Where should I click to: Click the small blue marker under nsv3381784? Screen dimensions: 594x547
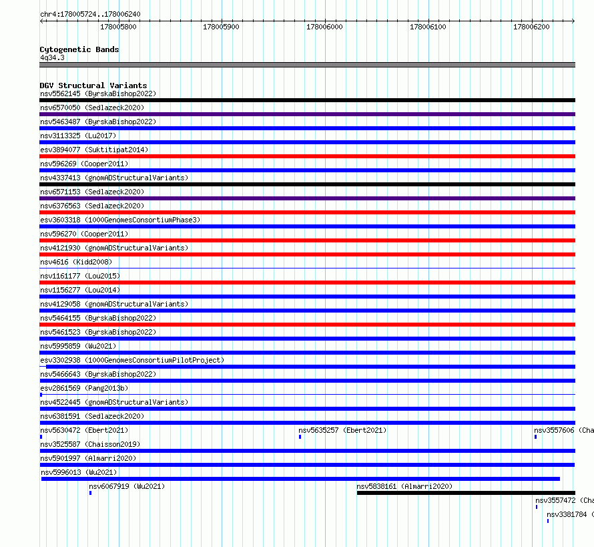coord(548,521)
